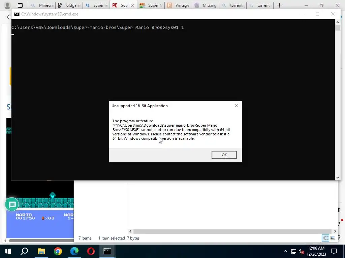Switch to the Vintage browser tab
The height and width of the screenshot is (258, 345).
(178, 5)
